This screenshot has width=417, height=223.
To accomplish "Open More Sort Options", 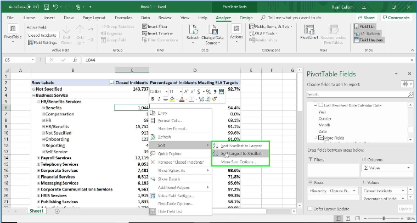I will (x=240, y=162).
